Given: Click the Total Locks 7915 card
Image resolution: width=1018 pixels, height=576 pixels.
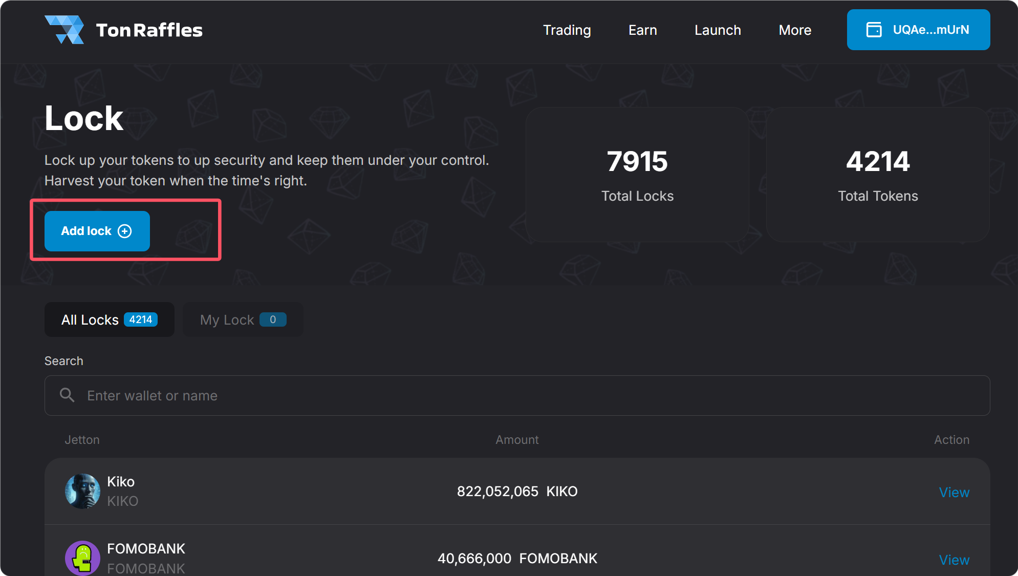Looking at the screenshot, I should coord(637,175).
